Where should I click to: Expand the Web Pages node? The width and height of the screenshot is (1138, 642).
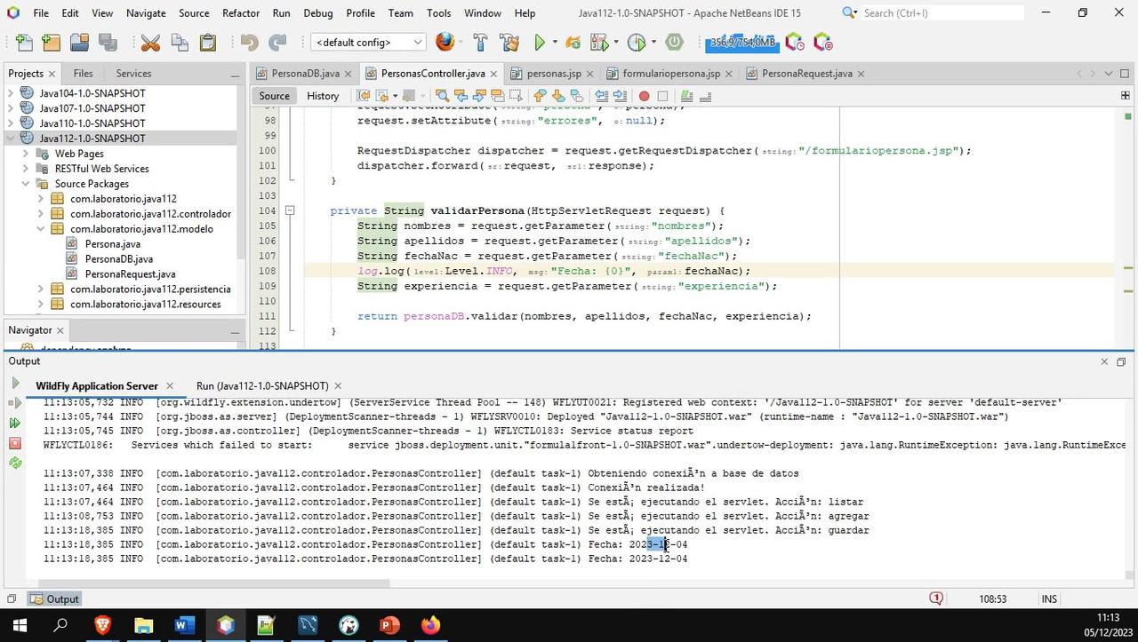26,153
